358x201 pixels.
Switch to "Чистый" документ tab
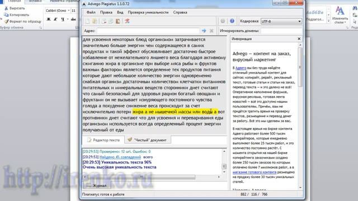click(148, 140)
